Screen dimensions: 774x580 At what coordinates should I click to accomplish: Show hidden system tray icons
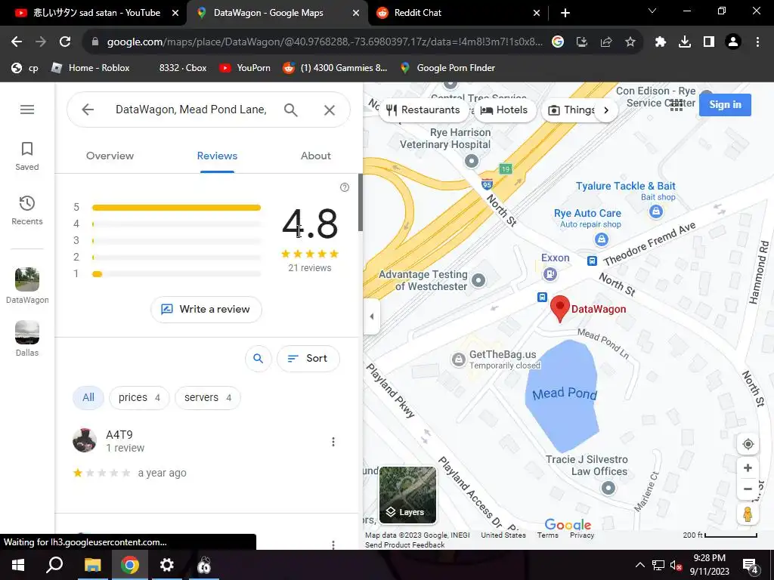click(639, 565)
